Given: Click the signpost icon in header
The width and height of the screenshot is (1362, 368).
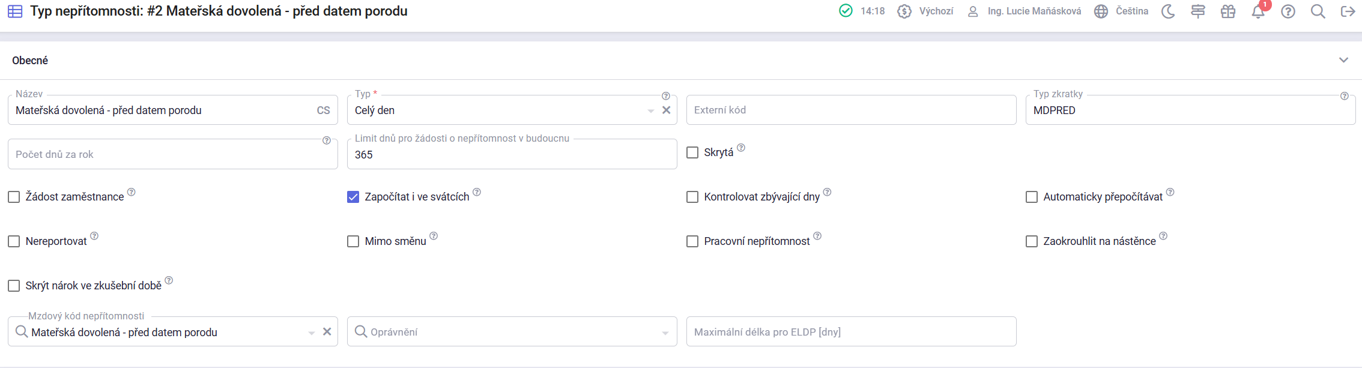Looking at the screenshot, I should tap(1198, 11).
